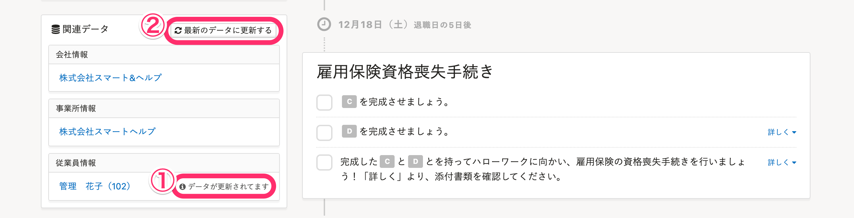The width and height of the screenshot is (854, 218).
Task: Click the info icon before データが更新されてます
Action: click(183, 187)
